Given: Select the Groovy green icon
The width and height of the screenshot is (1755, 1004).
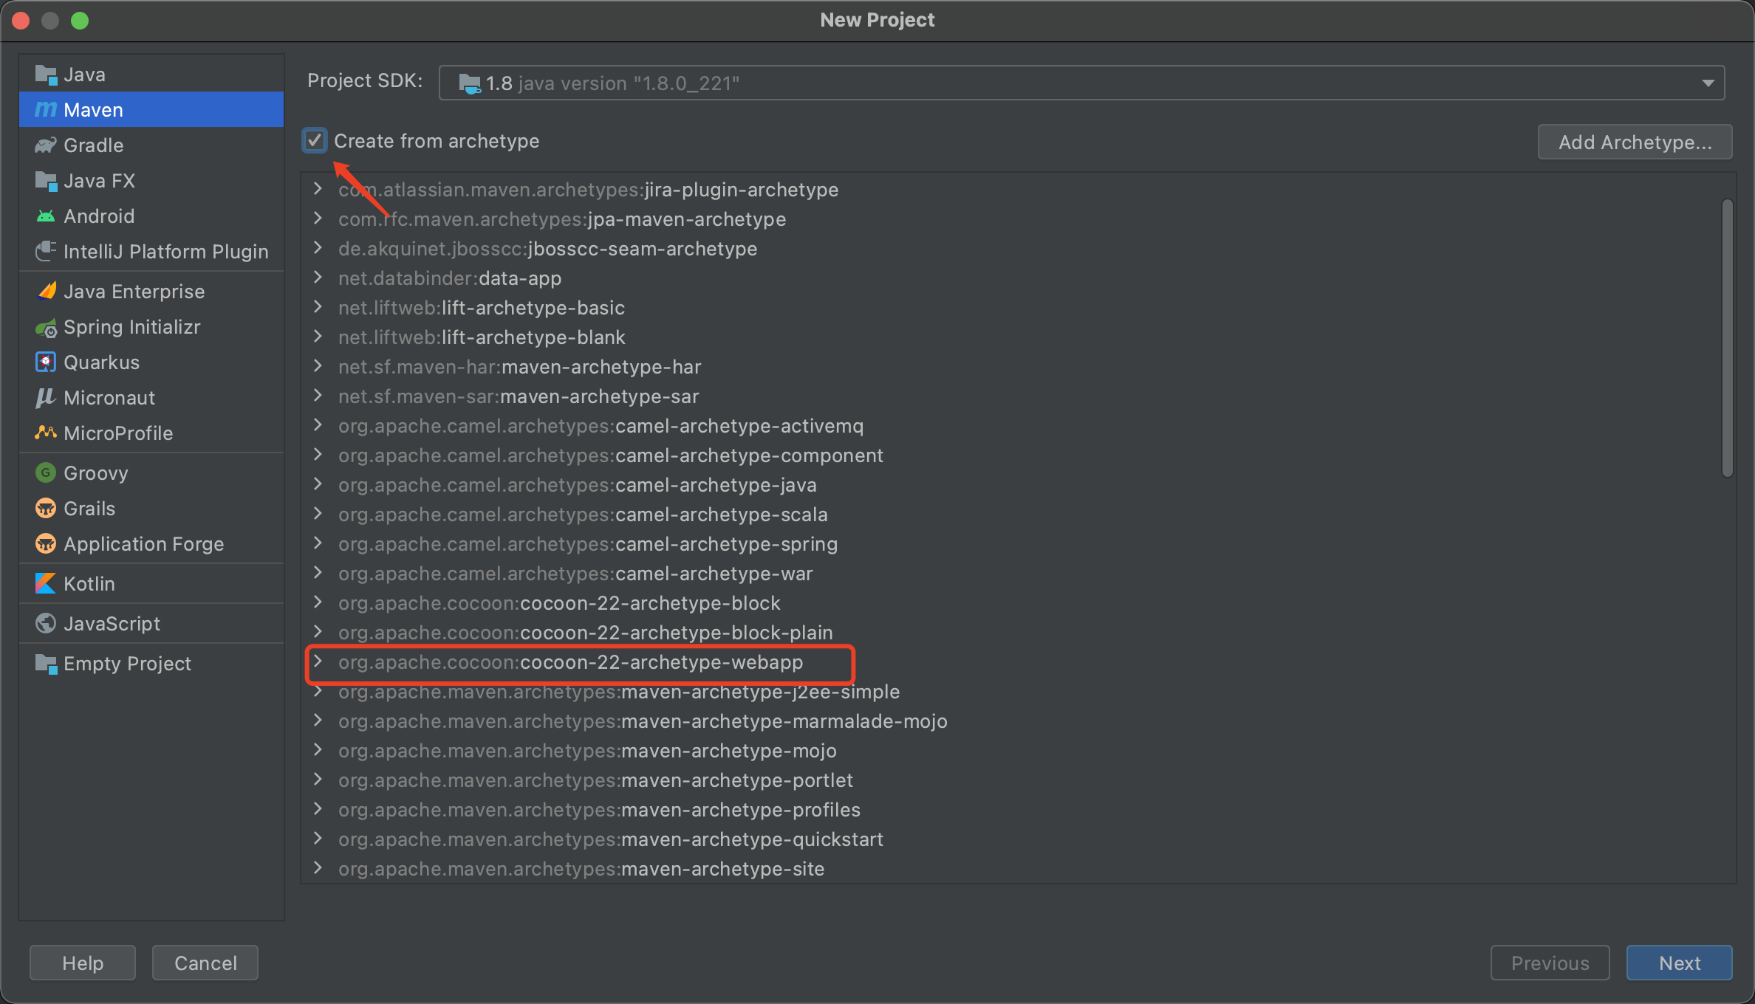Looking at the screenshot, I should pos(45,473).
